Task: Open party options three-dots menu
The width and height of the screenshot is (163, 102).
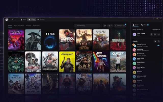Action: pyautogui.click(x=159, y=34)
